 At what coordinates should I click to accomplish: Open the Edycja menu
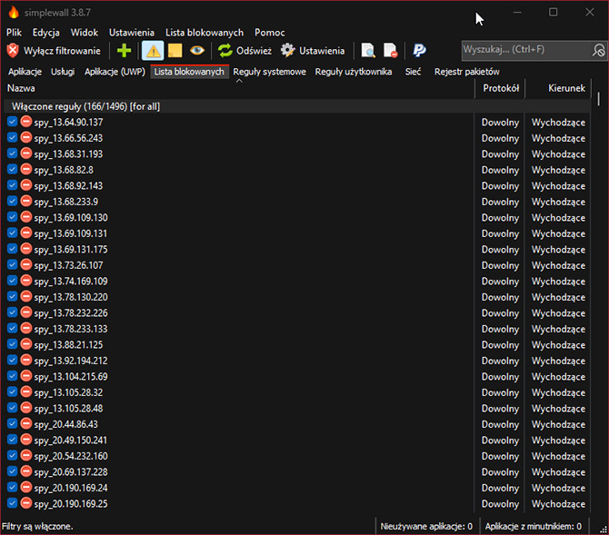click(x=45, y=33)
